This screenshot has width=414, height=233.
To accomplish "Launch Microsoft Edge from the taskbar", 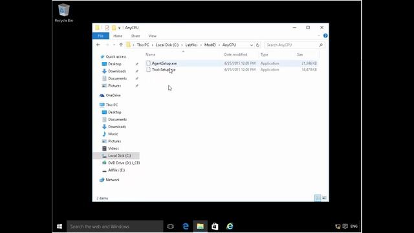I will coord(186,227).
